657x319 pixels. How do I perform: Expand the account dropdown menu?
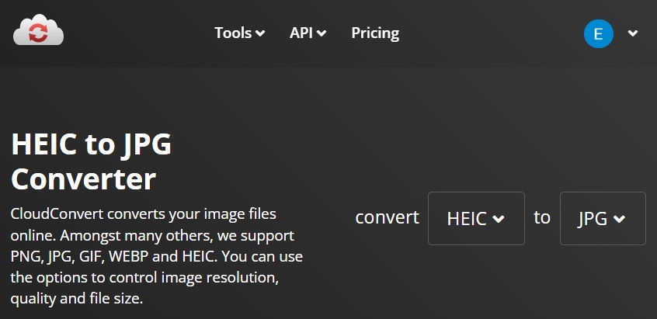coord(611,33)
